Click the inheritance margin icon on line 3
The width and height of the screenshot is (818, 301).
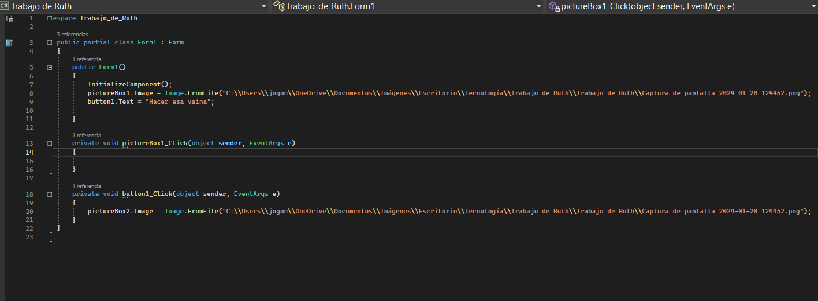tap(9, 43)
